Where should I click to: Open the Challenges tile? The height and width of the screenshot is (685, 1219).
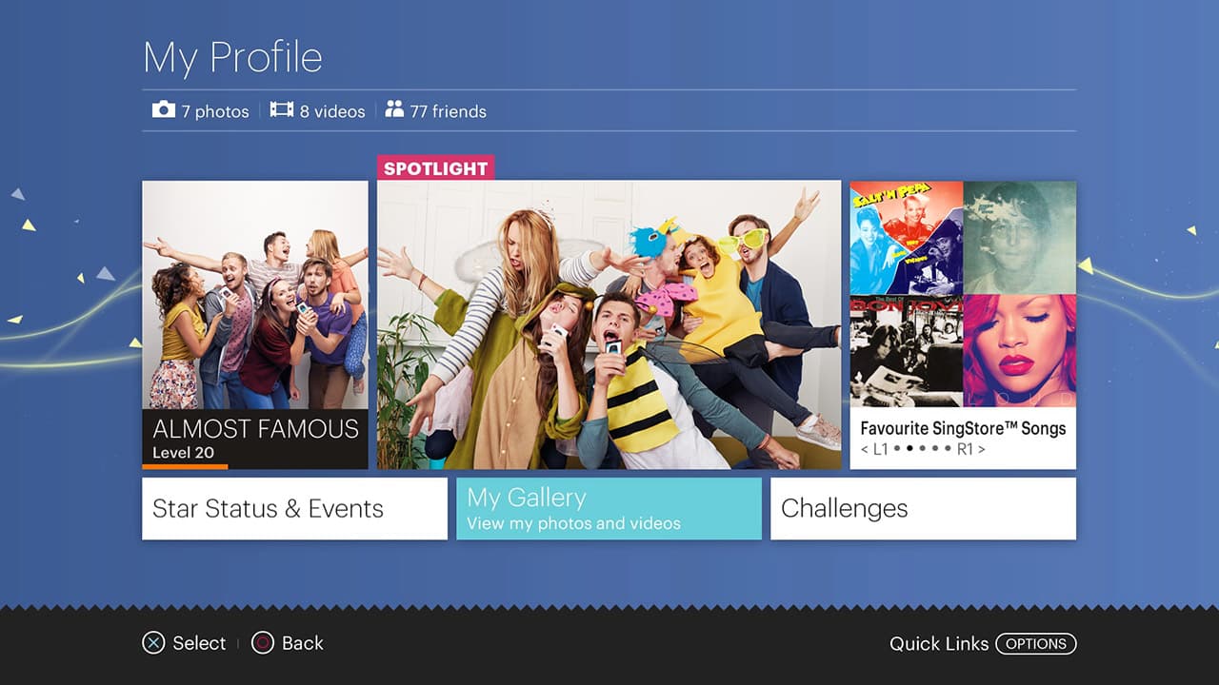[923, 509]
